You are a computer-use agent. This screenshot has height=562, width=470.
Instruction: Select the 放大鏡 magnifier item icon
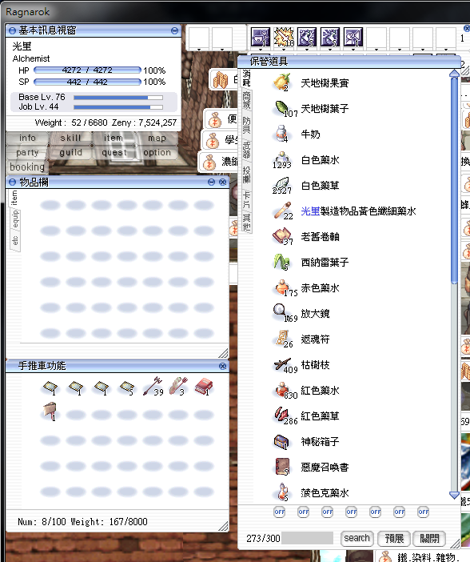[x=281, y=312]
